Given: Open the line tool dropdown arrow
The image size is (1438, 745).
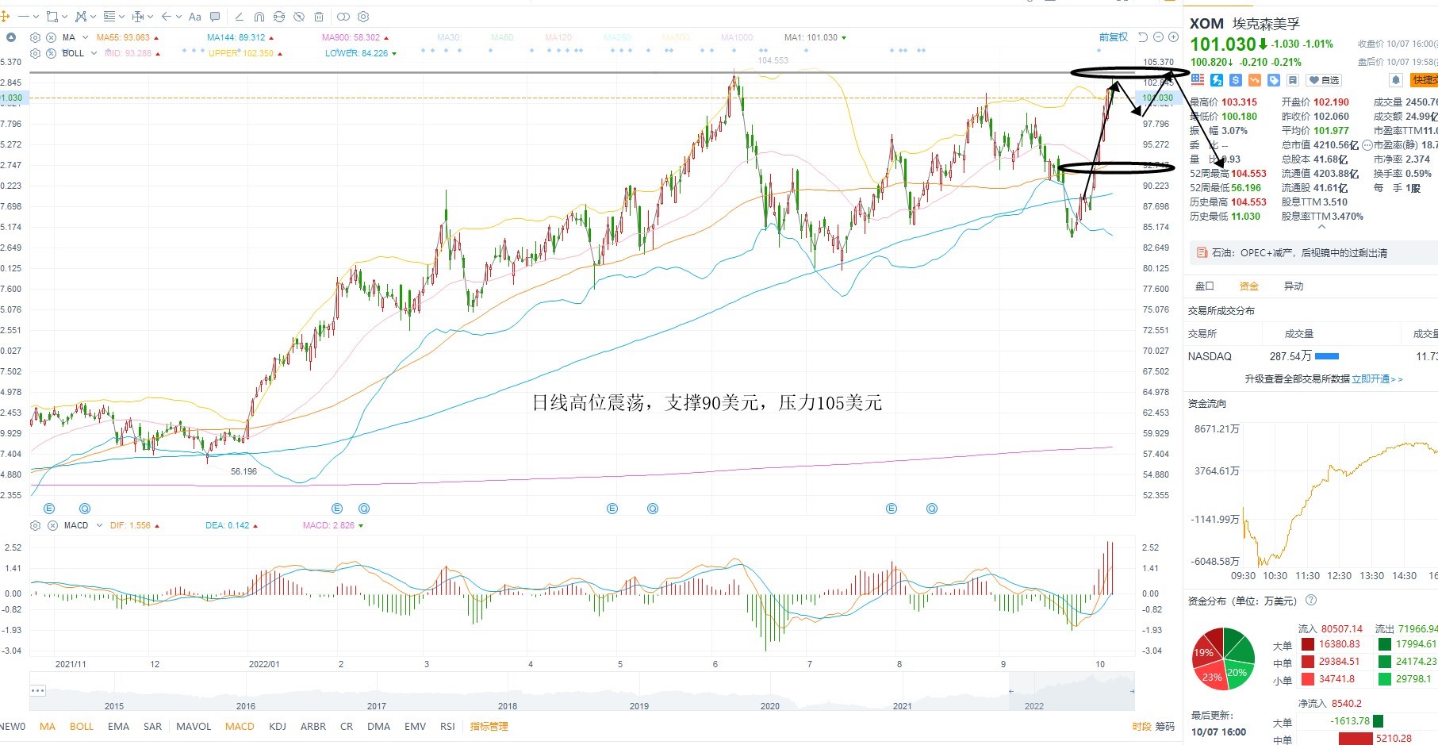Looking at the screenshot, I should [x=36, y=16].
